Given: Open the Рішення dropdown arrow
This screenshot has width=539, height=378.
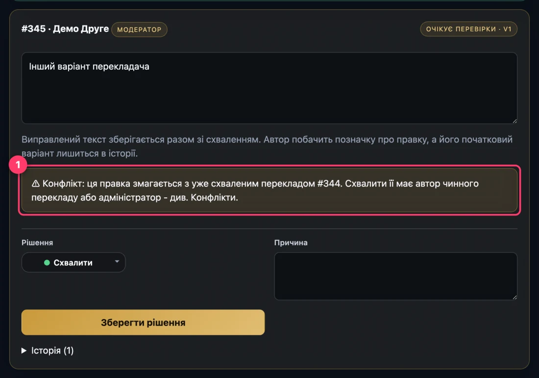Looking at the screenshot, I should pyautogui.click(x=117, y=261).
